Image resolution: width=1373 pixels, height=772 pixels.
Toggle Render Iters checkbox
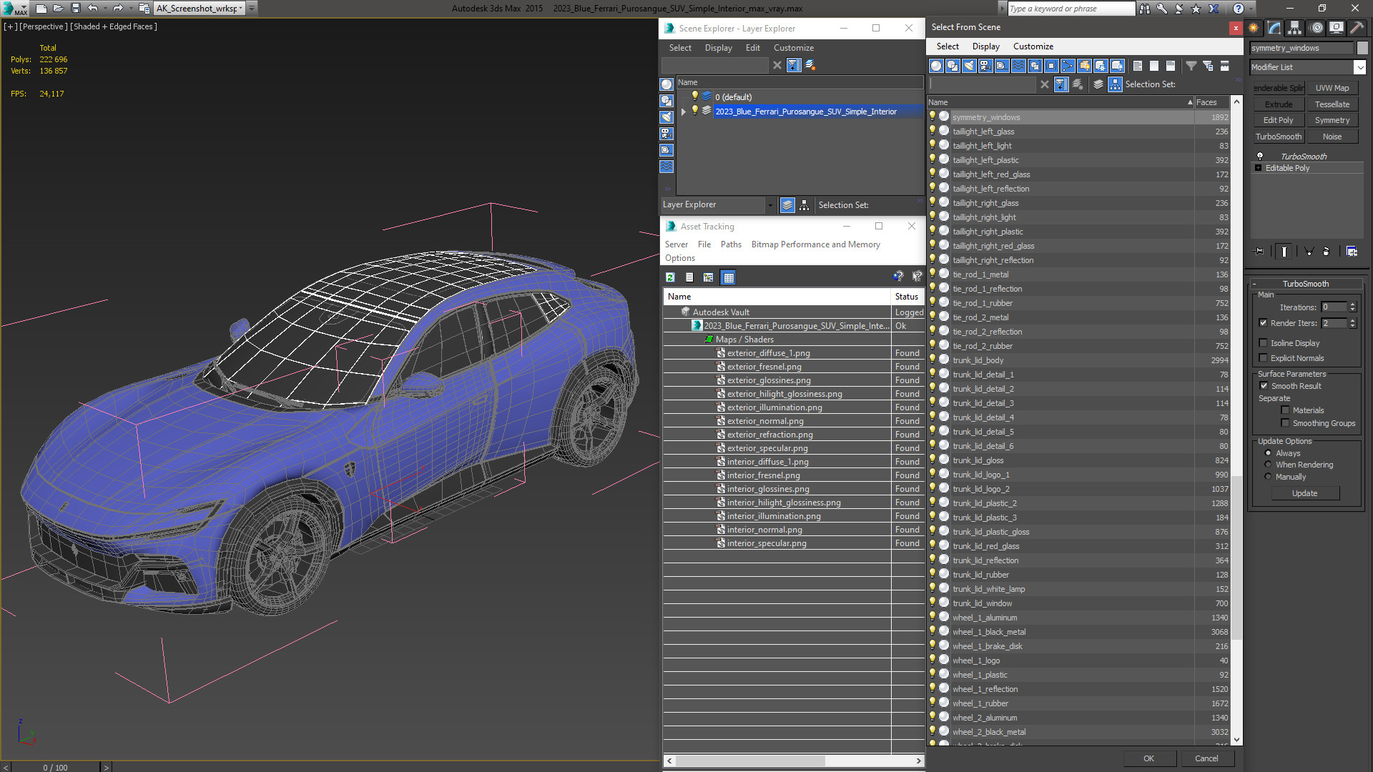1264,323
